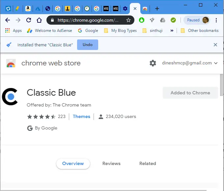Switch to the blue triangle Azure tab
This screenshot has width=224, height=191.
click(38, 9)
